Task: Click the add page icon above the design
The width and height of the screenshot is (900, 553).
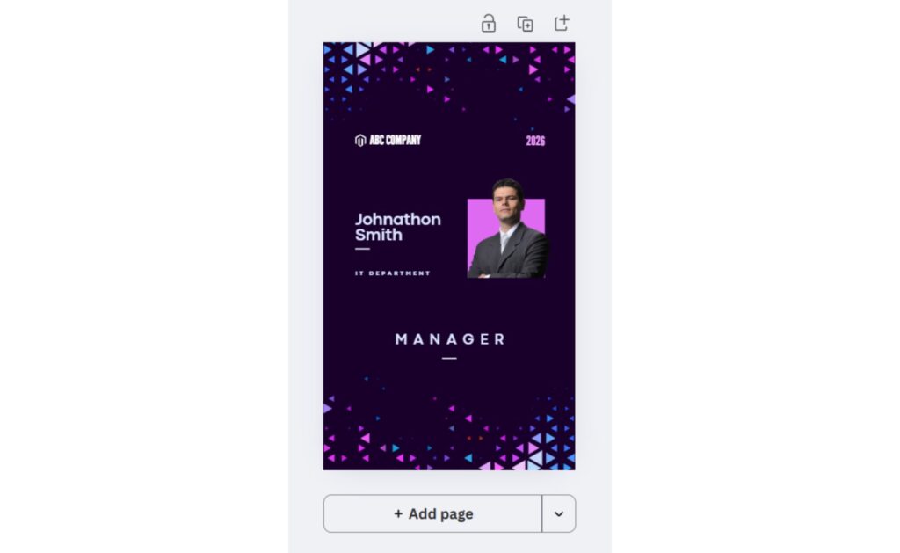Action: click(x=562, y=23)
